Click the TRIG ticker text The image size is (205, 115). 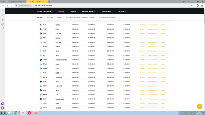pyautogui.click(x=45, y=38)
